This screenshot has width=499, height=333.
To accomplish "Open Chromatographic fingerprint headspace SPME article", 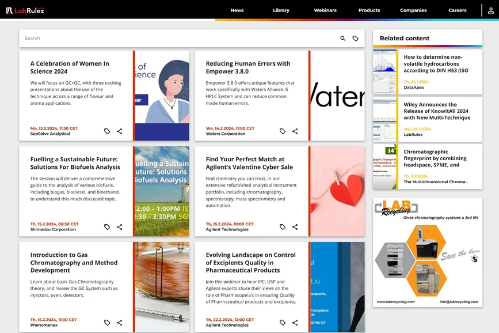I will pyautogui.click(x=435, y=158).
